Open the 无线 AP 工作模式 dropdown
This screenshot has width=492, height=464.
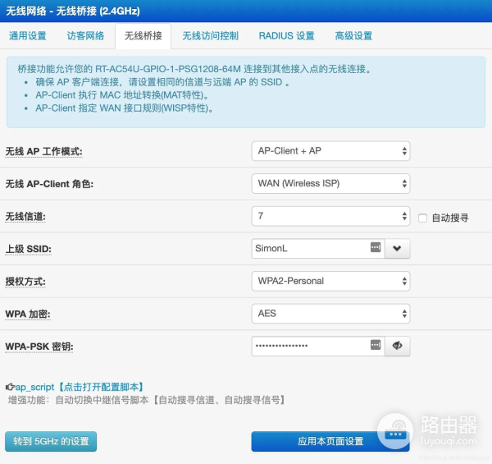tap(330, 151)
